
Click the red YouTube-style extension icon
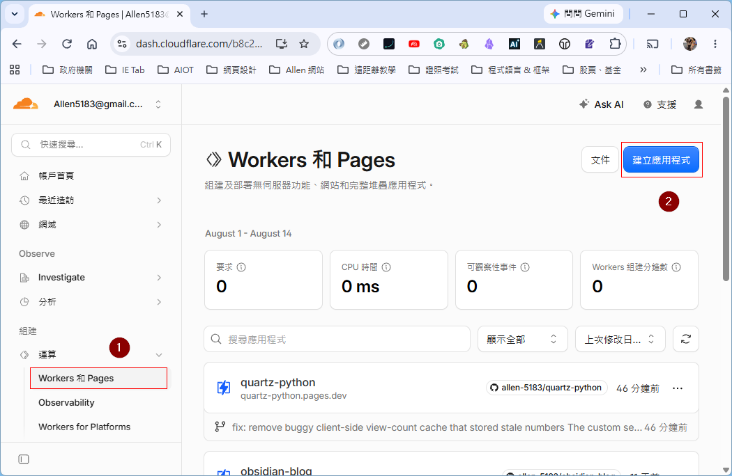[x=413, y=44]
